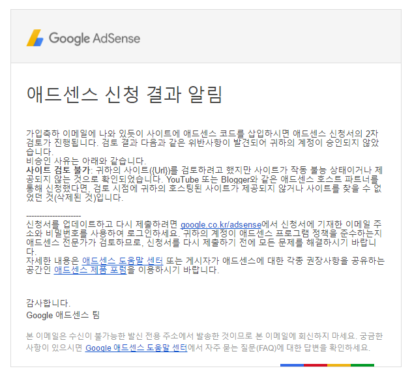This screenshot has height=375, width=412.
Task: Open the google.co.kr/adsense link
Action: (221, 225)
